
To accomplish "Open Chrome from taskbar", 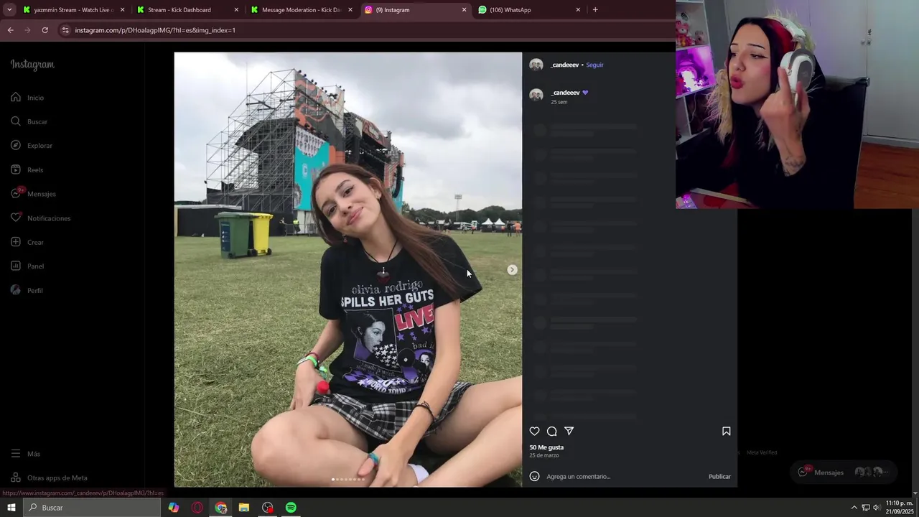I will pyautogui.click(x=221, y=508).
